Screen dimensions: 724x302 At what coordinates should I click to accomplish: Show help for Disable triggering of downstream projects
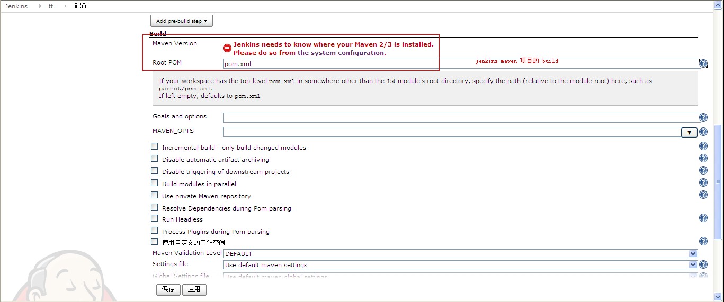tap(703, 170)
